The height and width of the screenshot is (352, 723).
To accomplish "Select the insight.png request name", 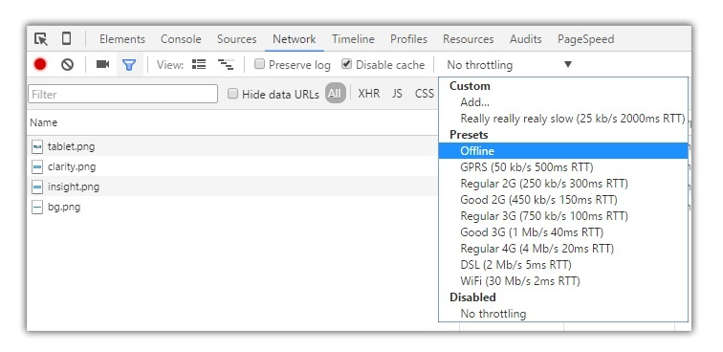I will [x=74, y=187].
